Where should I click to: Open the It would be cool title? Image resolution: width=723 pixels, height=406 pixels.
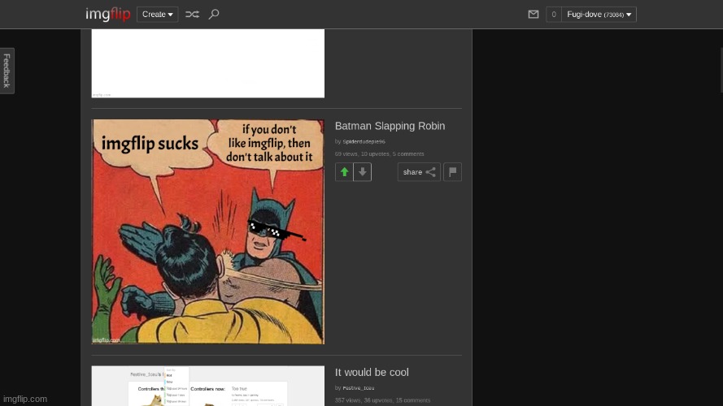(372, 372)
